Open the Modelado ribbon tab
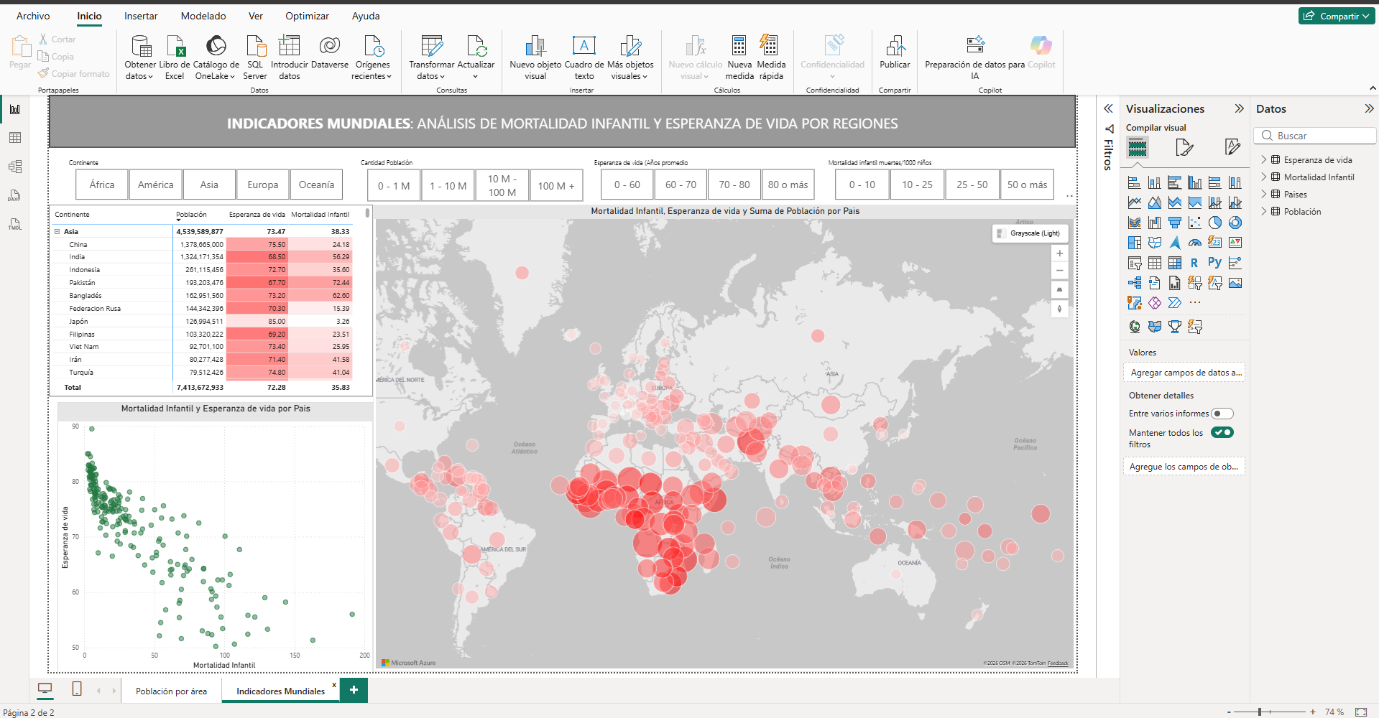 (x=203, y=16)
